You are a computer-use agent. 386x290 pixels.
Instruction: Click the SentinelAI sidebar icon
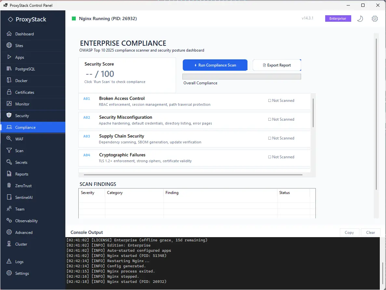(x=9, y=197)
